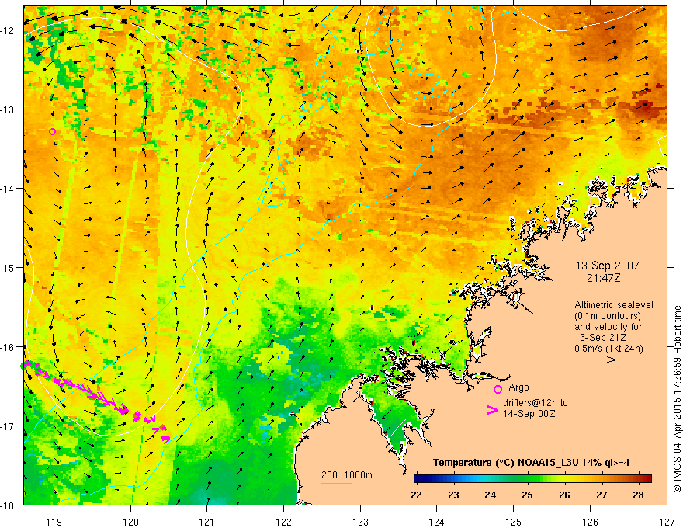Screen dimensions: 683x528
Task: Click longitude axis label '123'
Action: [360, 522]
